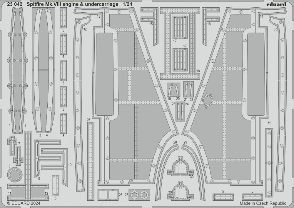Screen dimensions: 294x208
Task: Click the © EDUARD 2024 copyright text
Action: click(x=24, y=203)
